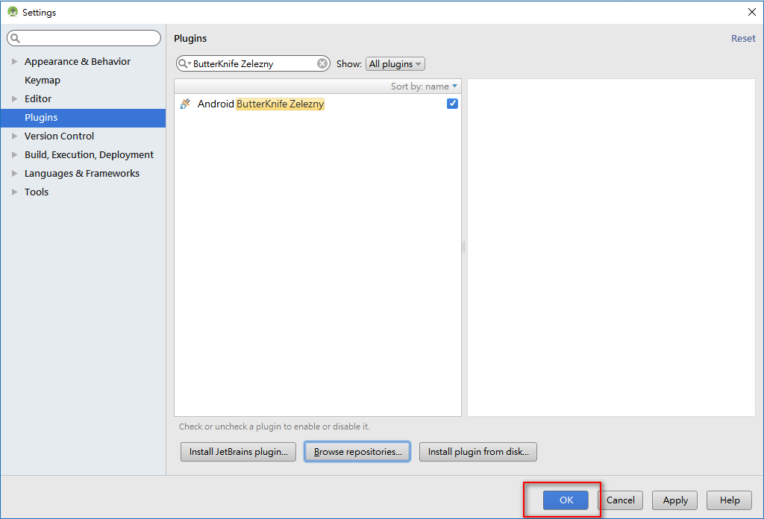Click the Browse repositories button

(x=357, y=452)
